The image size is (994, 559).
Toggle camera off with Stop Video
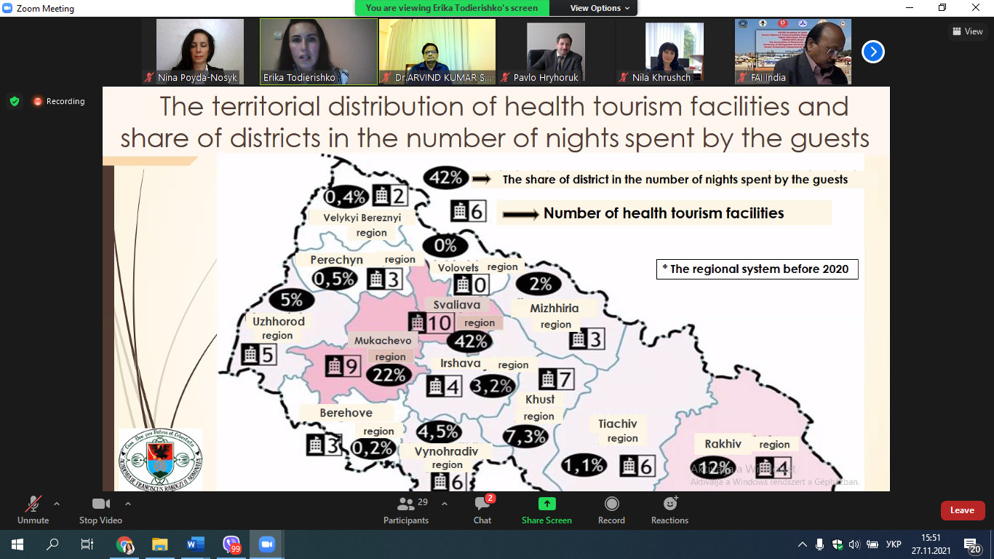[x=100, y=504]
